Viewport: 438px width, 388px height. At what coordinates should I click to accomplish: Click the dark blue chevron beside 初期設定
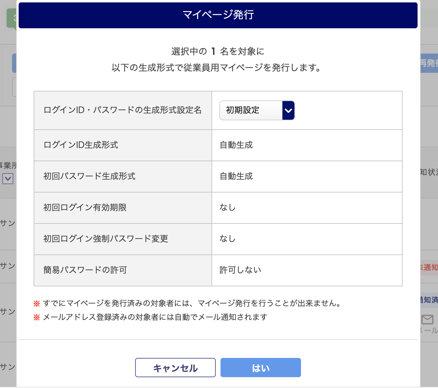[x=288, y=110]
